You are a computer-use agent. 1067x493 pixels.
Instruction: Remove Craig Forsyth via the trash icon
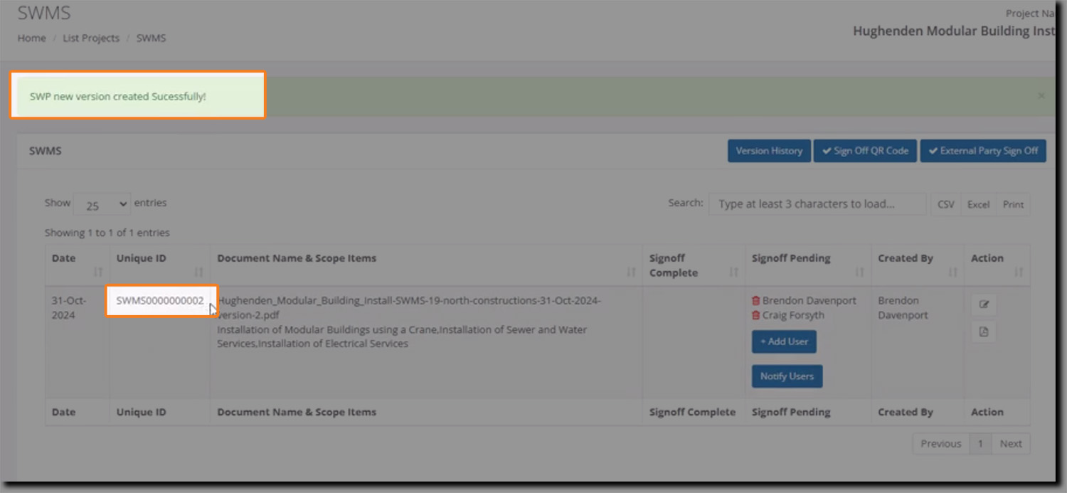tap(755, 316)
